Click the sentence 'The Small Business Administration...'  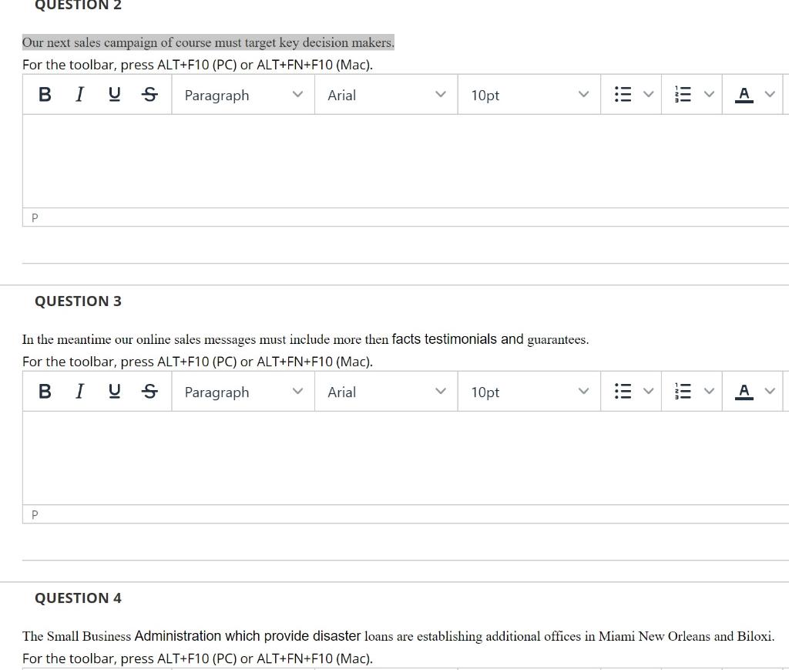coord(398,636)
